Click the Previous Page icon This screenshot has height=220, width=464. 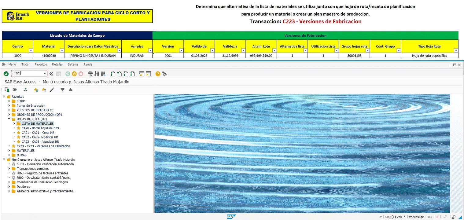click(119, 74)
